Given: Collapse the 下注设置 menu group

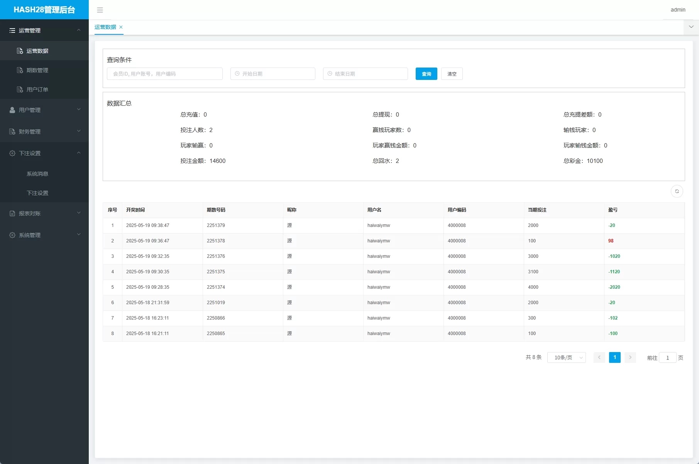Looking at the screenshot, I should click(44, 153).
